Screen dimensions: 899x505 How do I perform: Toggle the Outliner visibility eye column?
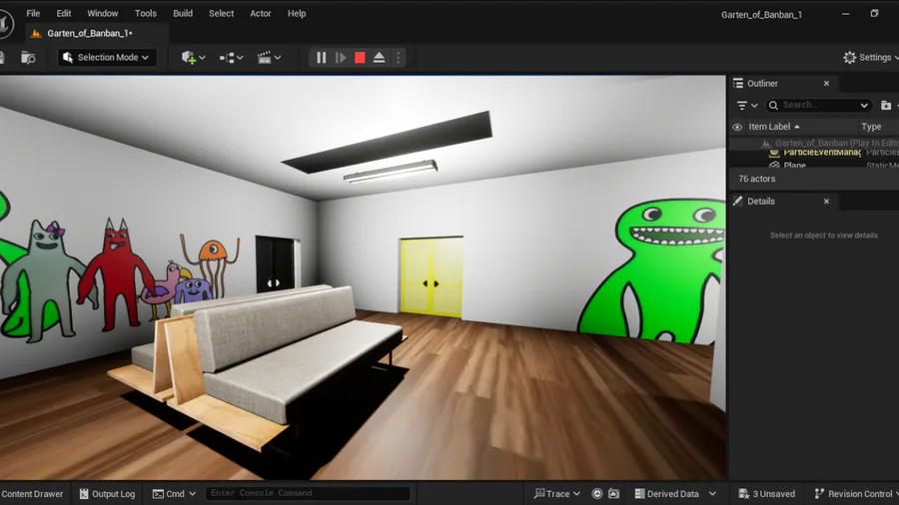pyautogui.click(x=737, y=127)
